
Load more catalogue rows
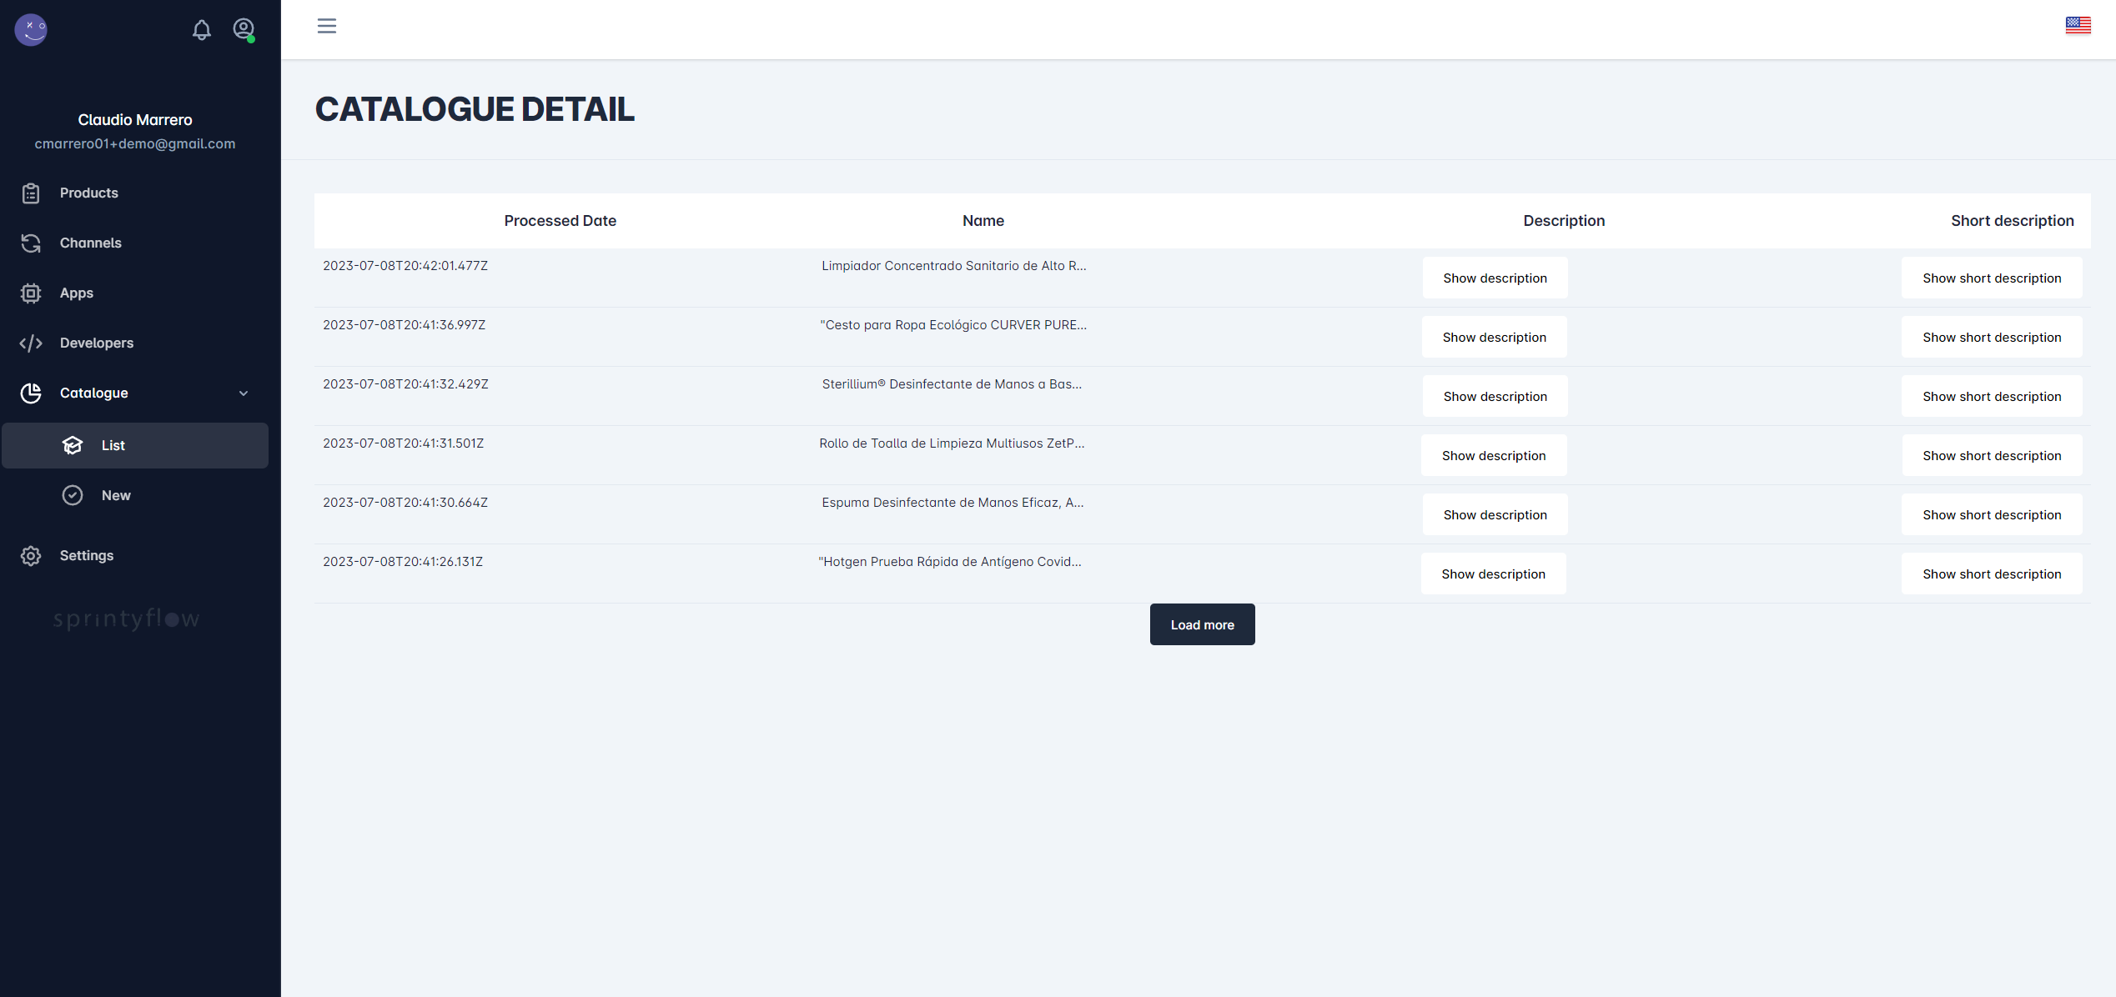(1202, 624)
